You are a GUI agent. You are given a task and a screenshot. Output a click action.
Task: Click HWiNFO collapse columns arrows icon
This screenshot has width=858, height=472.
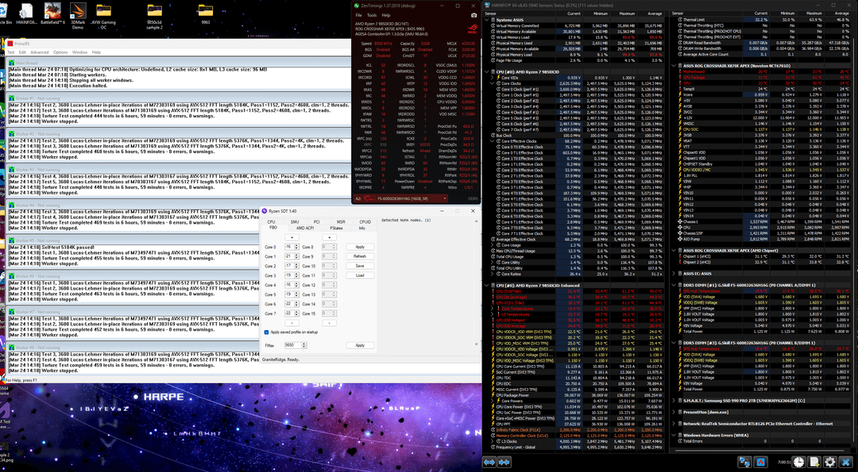coord(504,462)
